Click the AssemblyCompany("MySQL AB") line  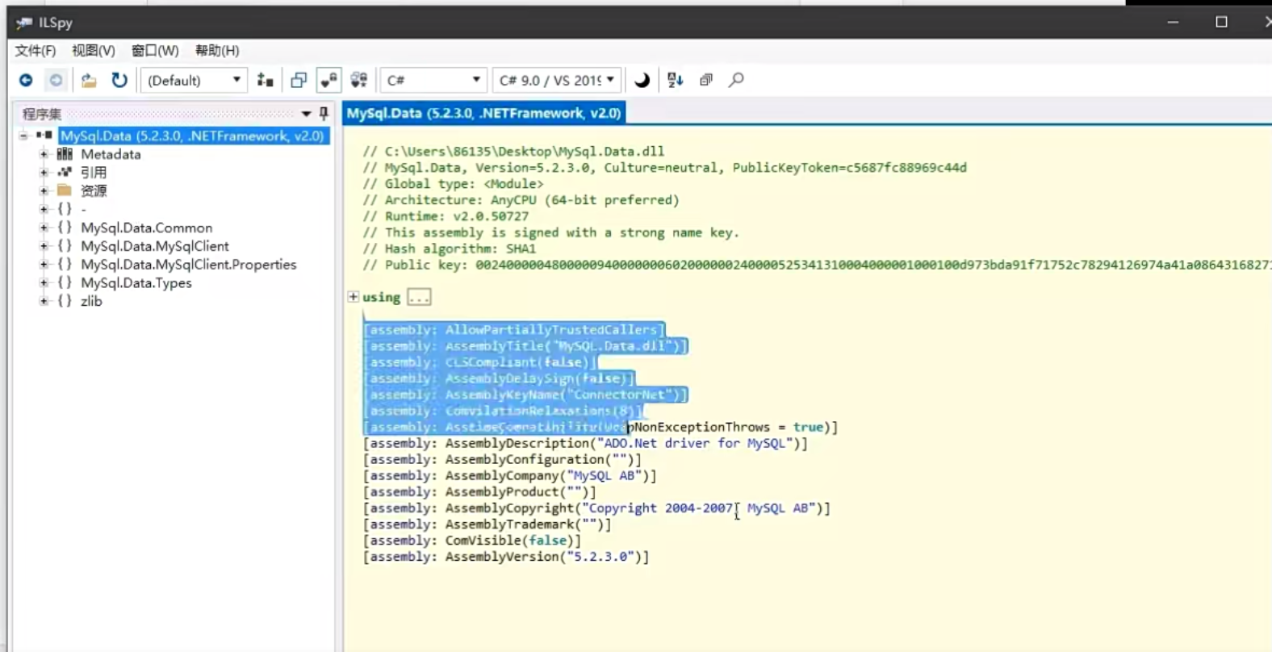coord(509,475)
